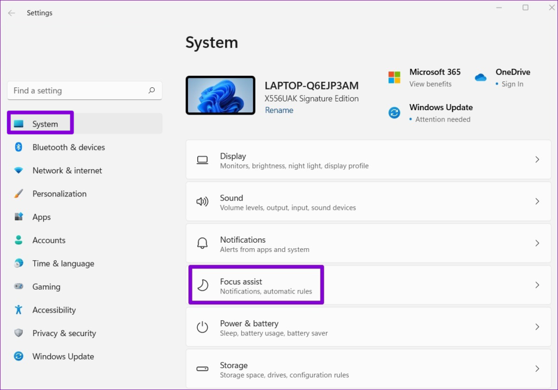Click the Microsoft 365 logo icon
The width and height of the screenshot is (558, 390).
pyautogui.click(x=394, y=77)
